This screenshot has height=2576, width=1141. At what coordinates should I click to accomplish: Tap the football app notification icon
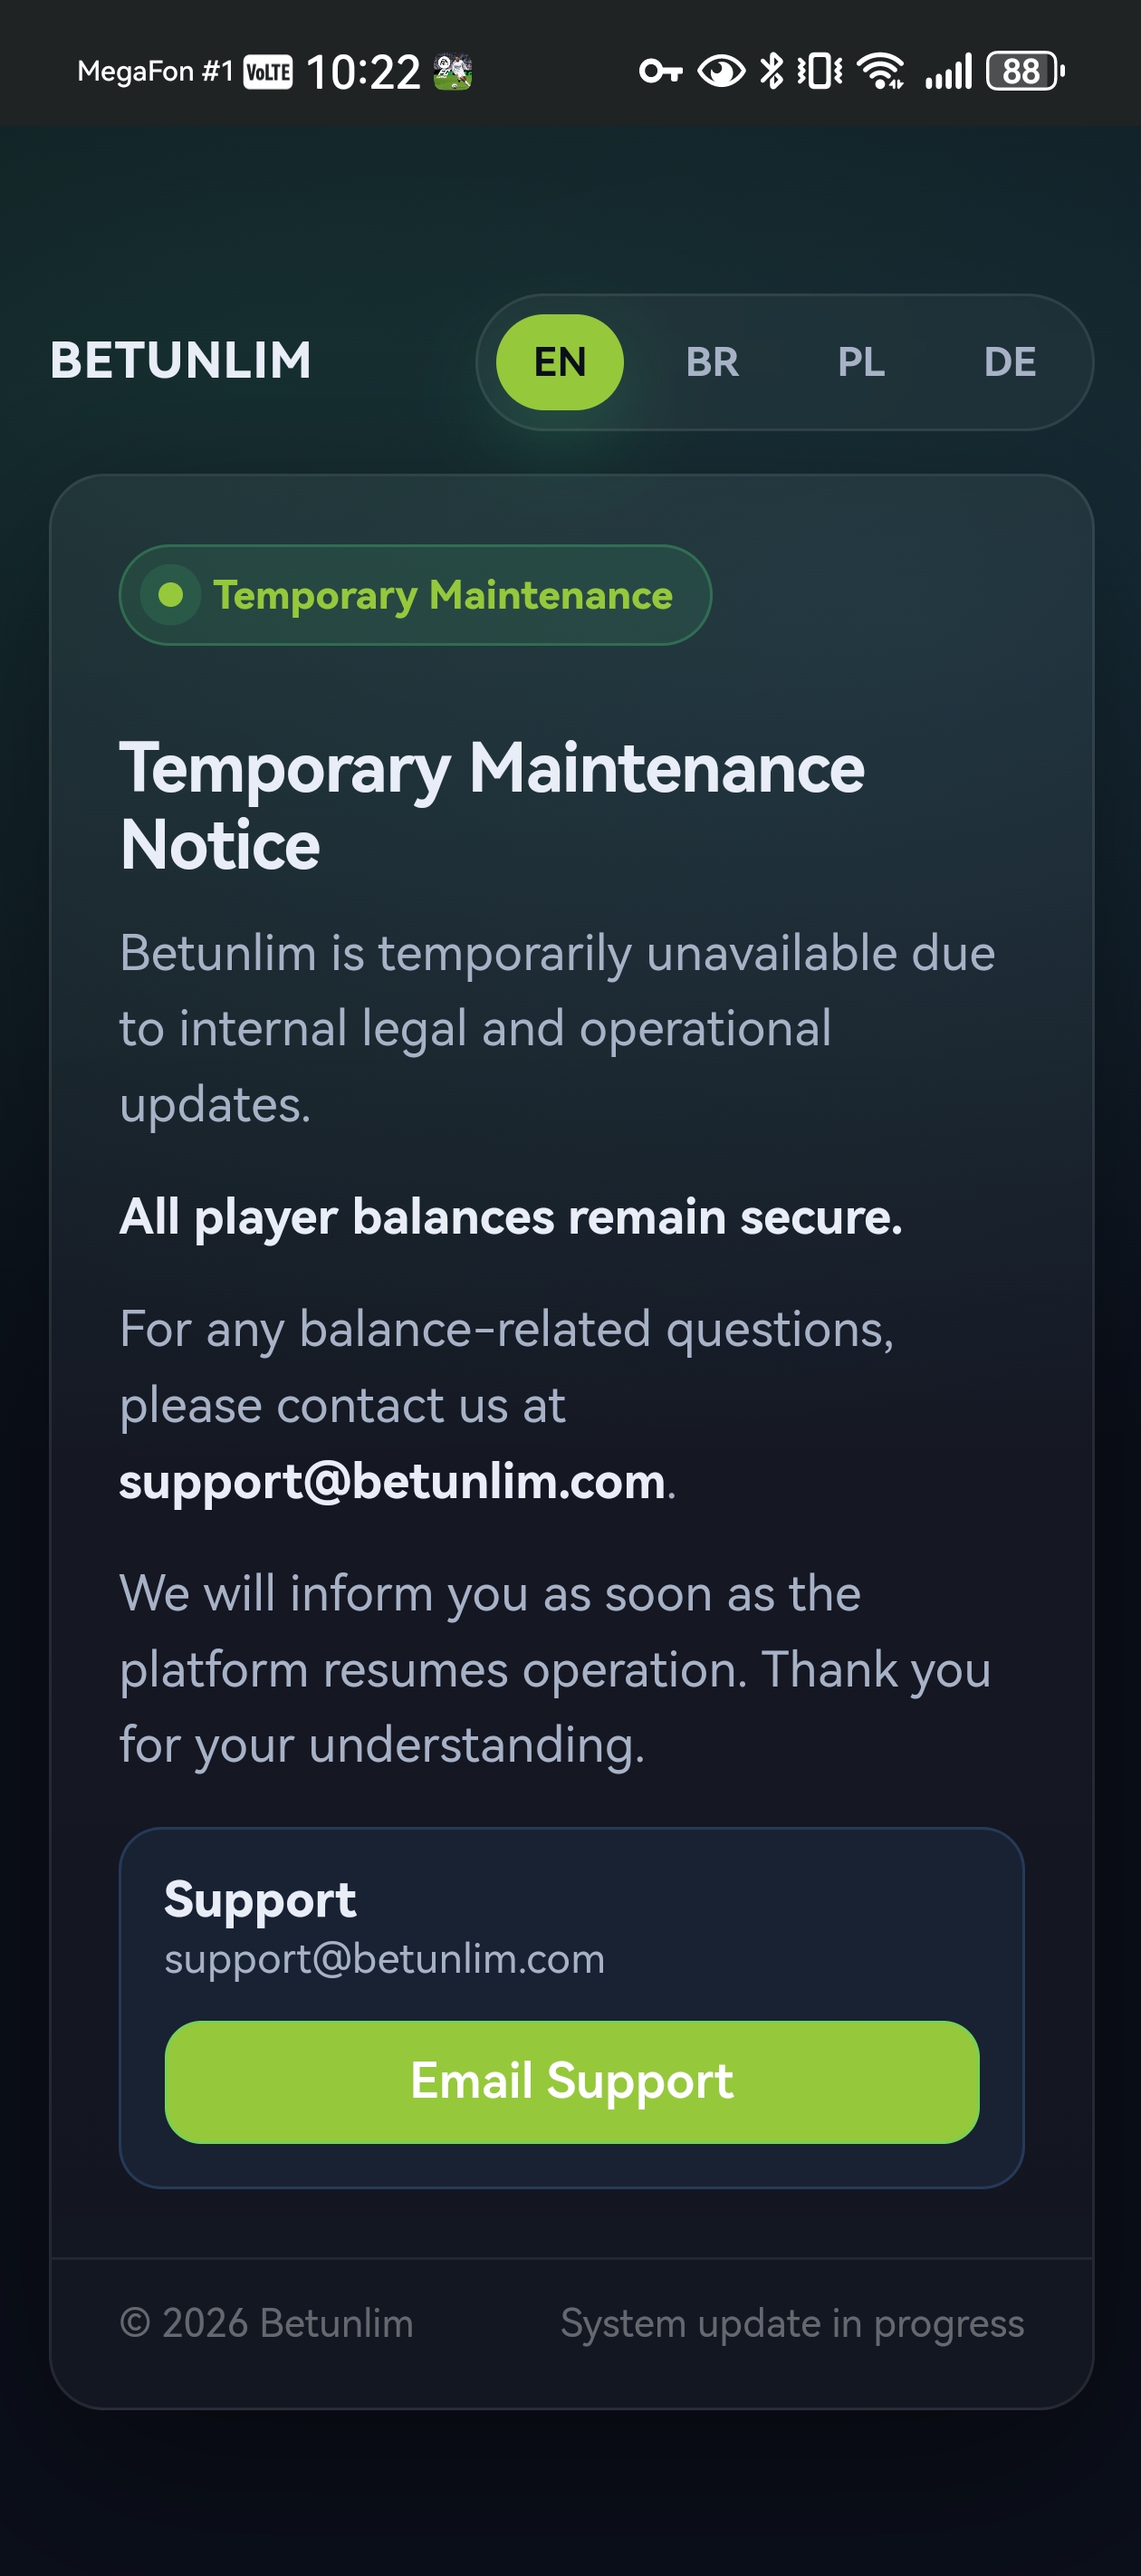coord(453,72)
